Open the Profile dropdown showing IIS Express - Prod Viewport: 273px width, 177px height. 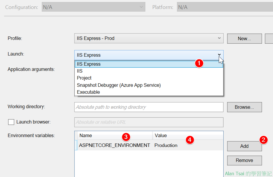point(149,38)
